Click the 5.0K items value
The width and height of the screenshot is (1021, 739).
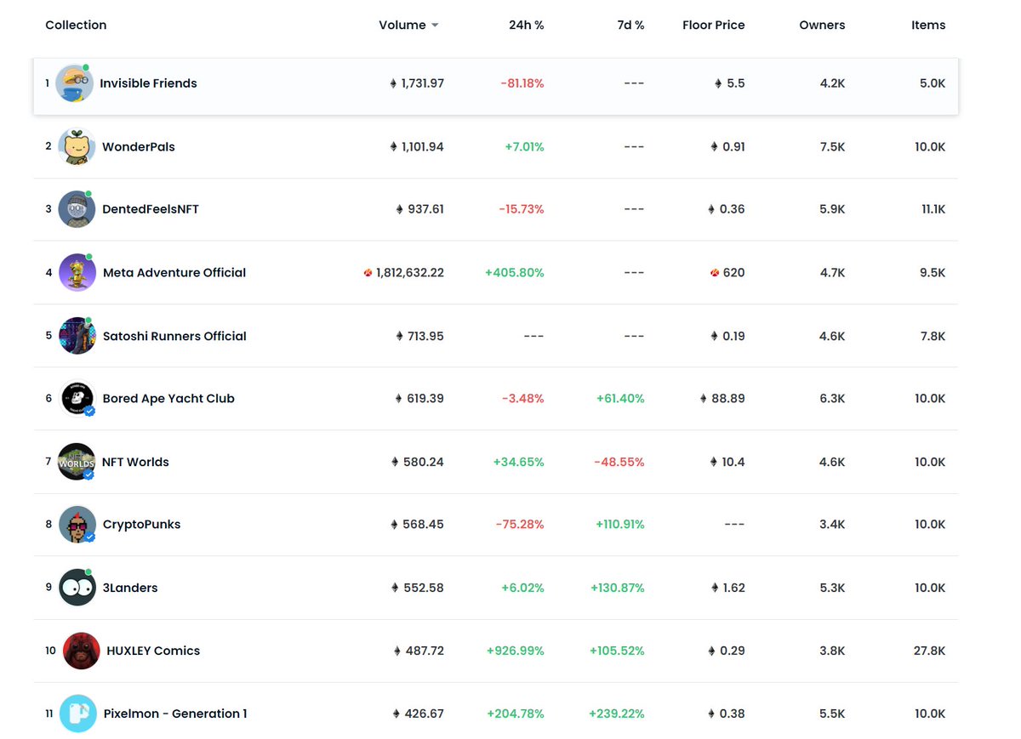(932, 83)
